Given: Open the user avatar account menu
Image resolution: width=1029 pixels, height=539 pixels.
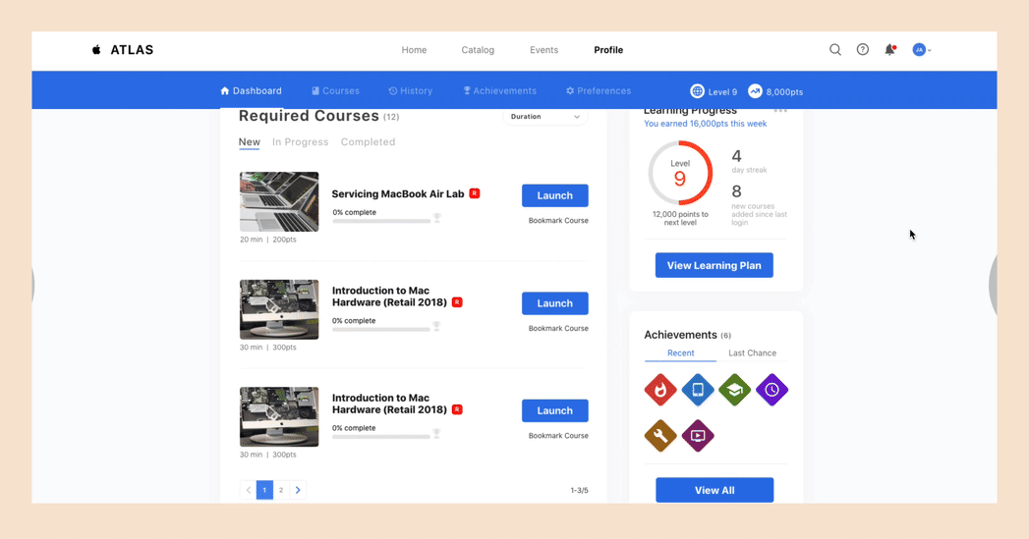Looking at the screenshot, I should (921, 50).
